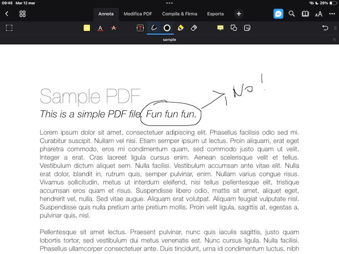The height and width of the screenshot is (254, 339).
Task: Select the dashed rectangle selection tool
Action: pyautogui.click(x=9, y=28)
